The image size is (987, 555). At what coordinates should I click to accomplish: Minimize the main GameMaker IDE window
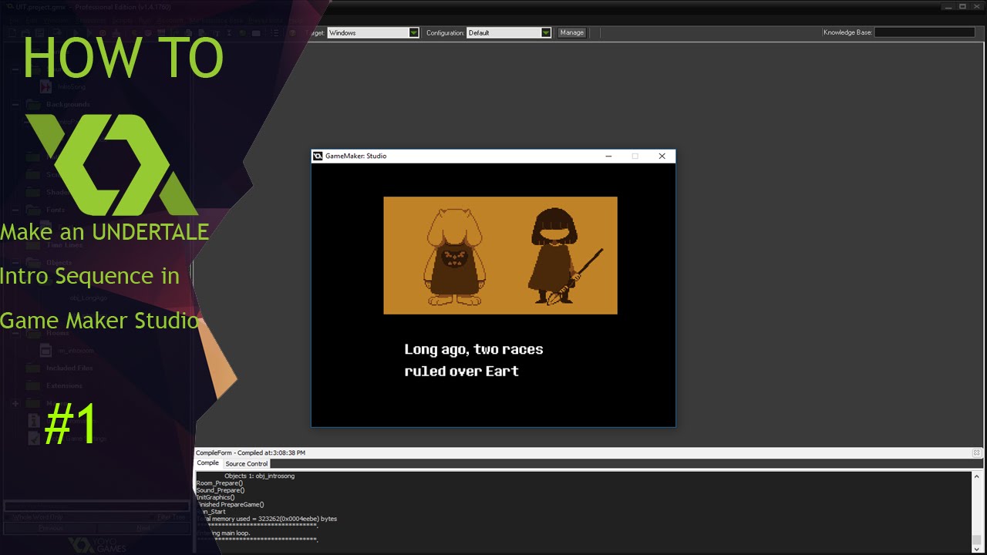pyautogui.click(x=948, y=6)
